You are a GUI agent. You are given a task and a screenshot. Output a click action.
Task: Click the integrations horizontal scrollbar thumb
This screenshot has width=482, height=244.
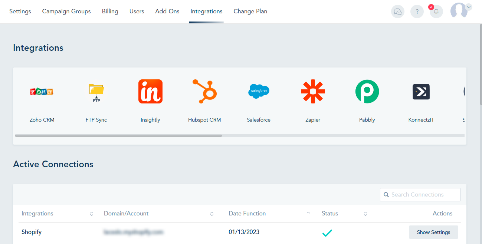tap(118, 136)
